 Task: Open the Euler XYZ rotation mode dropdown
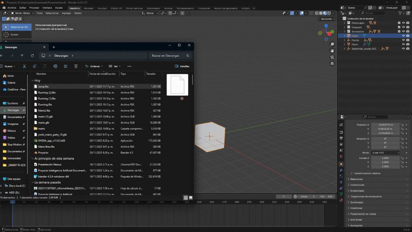[385, 153]
